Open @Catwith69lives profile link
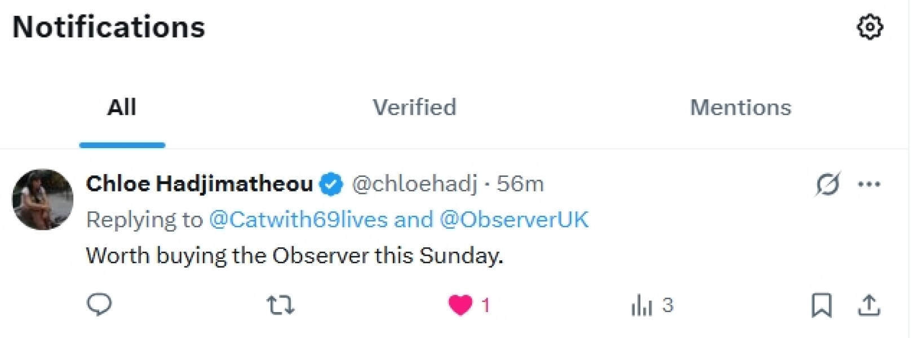This screenshot has width=921, height=338. [x=298, y=220]
